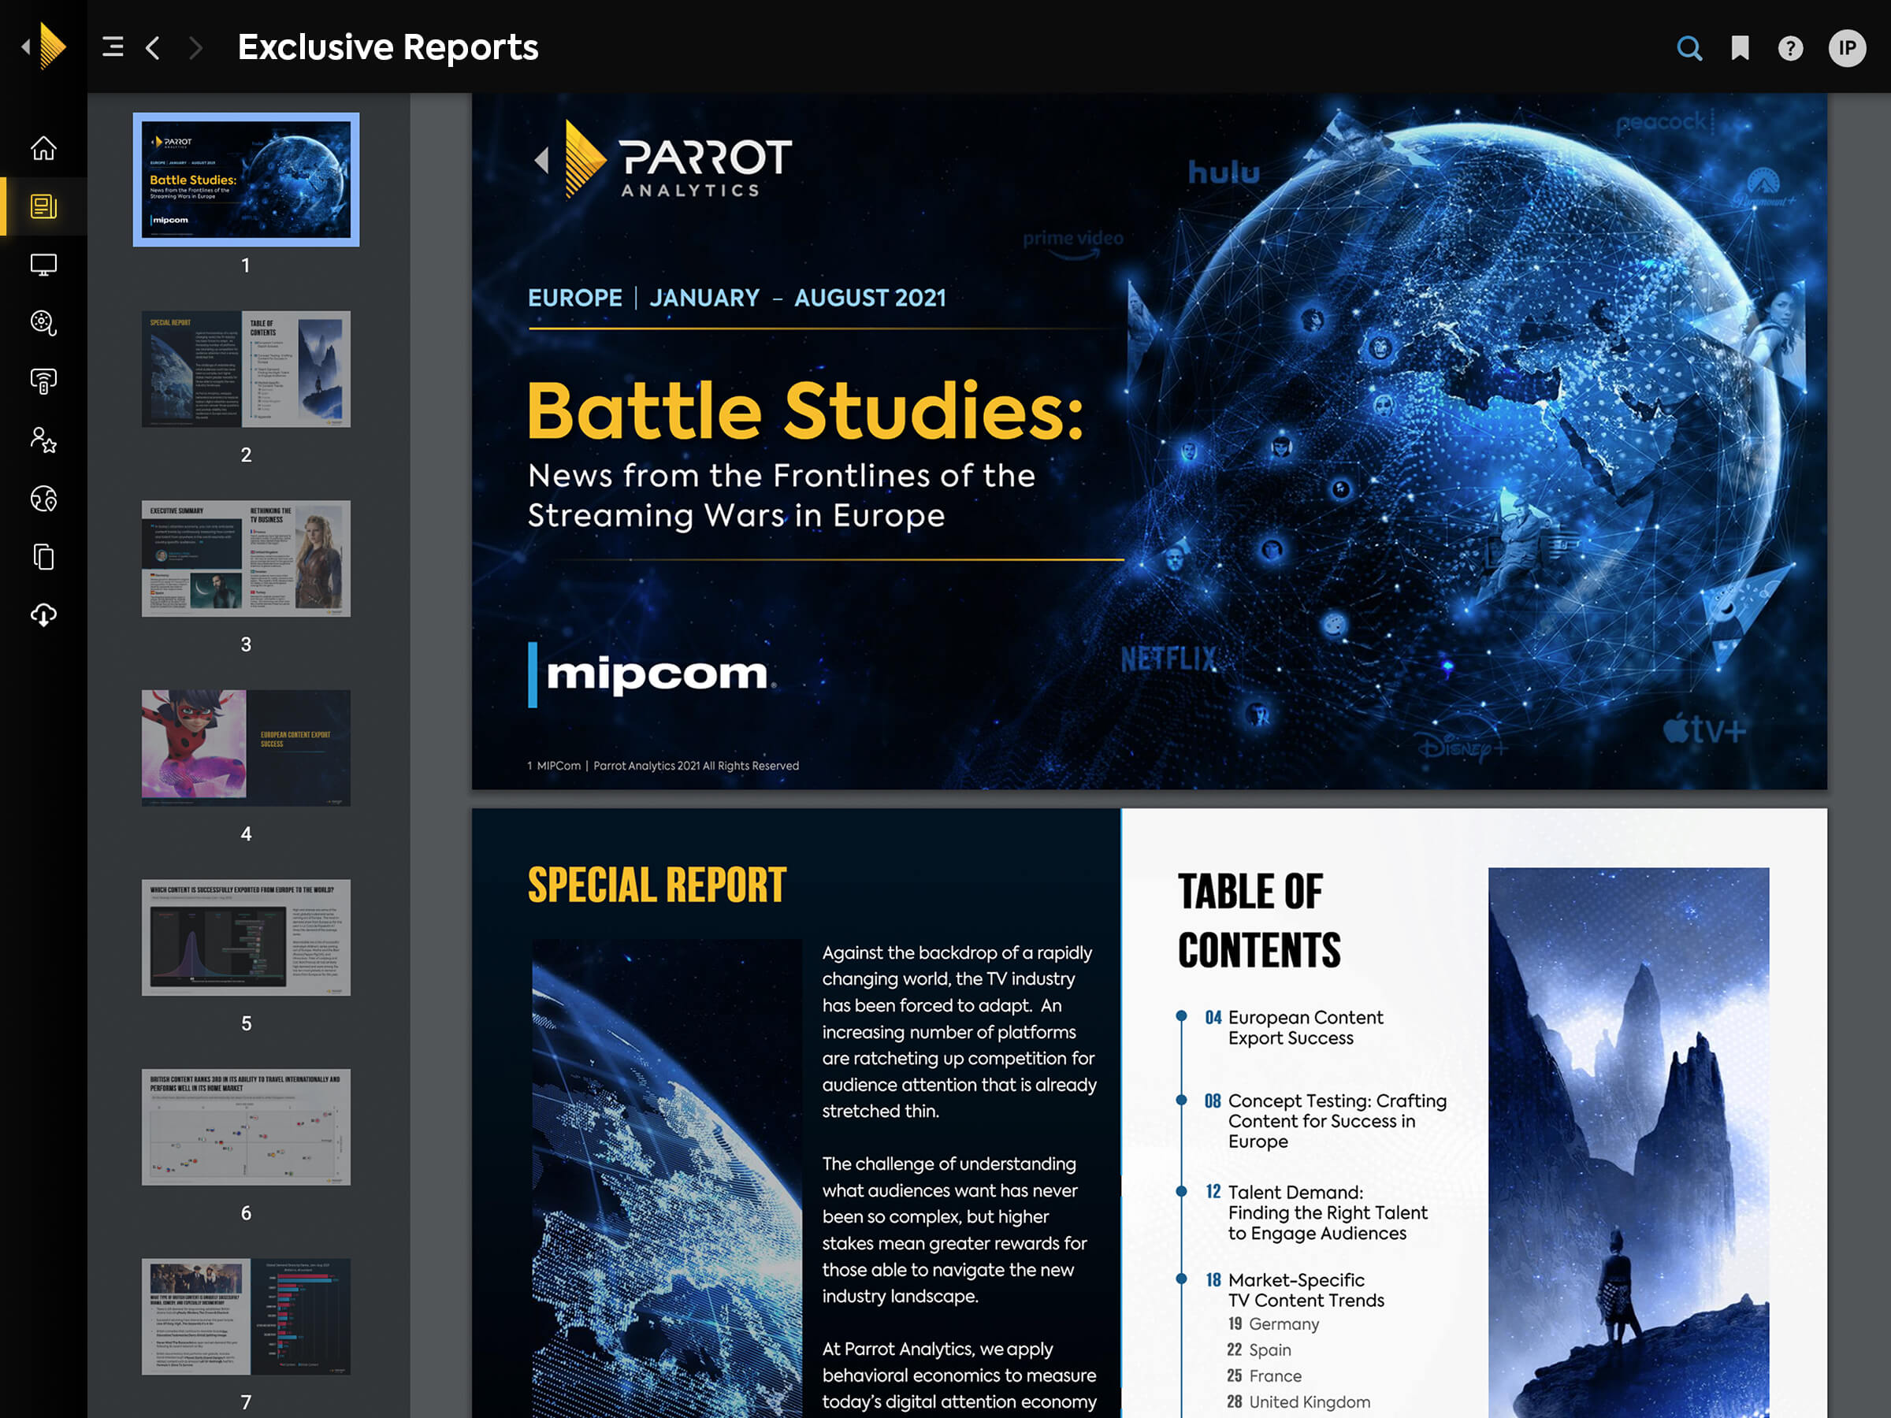Toggle the hamburger menu list icon
Image resolution: width=1891 pixels, height=1418 pixels.
[x=113, y=47]
